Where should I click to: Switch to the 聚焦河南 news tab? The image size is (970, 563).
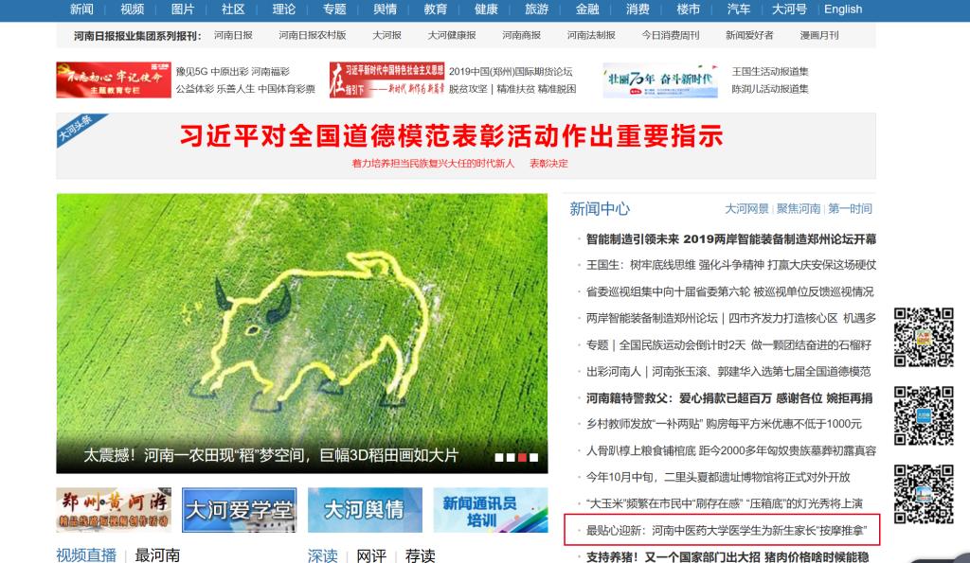point(799,208)
